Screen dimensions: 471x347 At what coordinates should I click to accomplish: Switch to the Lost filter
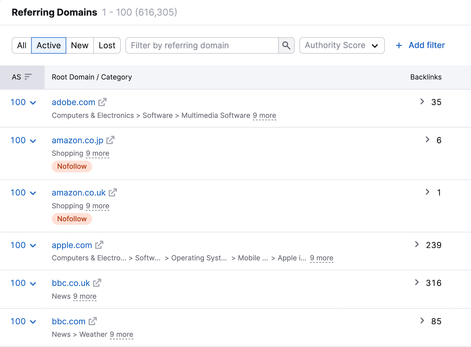click(107, 45)
